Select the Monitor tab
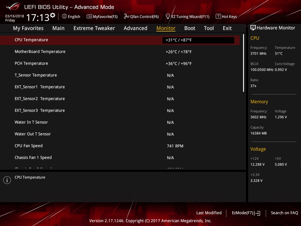This screenshot has width=301, height=226. (166, 28)
